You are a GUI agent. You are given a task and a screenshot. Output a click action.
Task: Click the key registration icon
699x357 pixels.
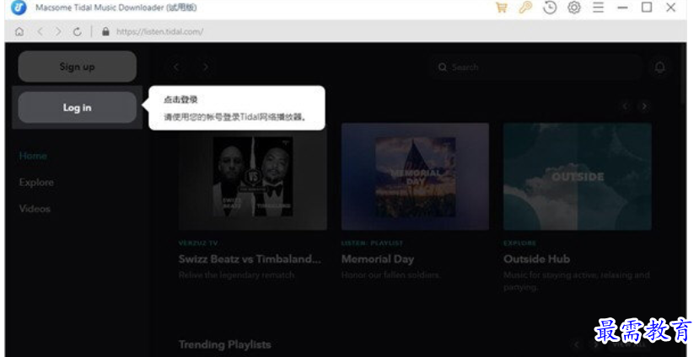[525, 8]
